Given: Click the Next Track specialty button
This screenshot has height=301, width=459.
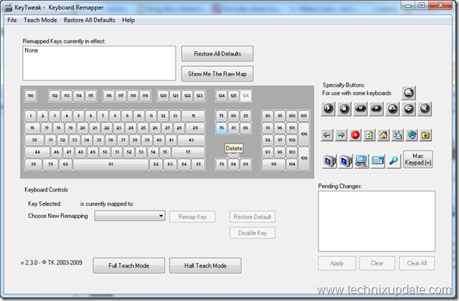Looking at the screenshot, I should [376, 109].
